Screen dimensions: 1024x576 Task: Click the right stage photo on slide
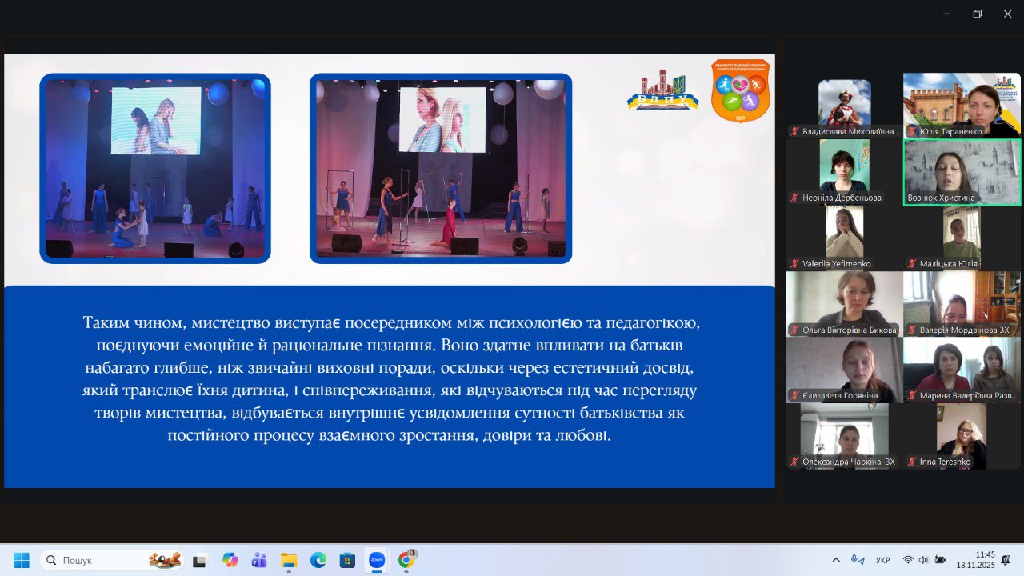[441, 168]
